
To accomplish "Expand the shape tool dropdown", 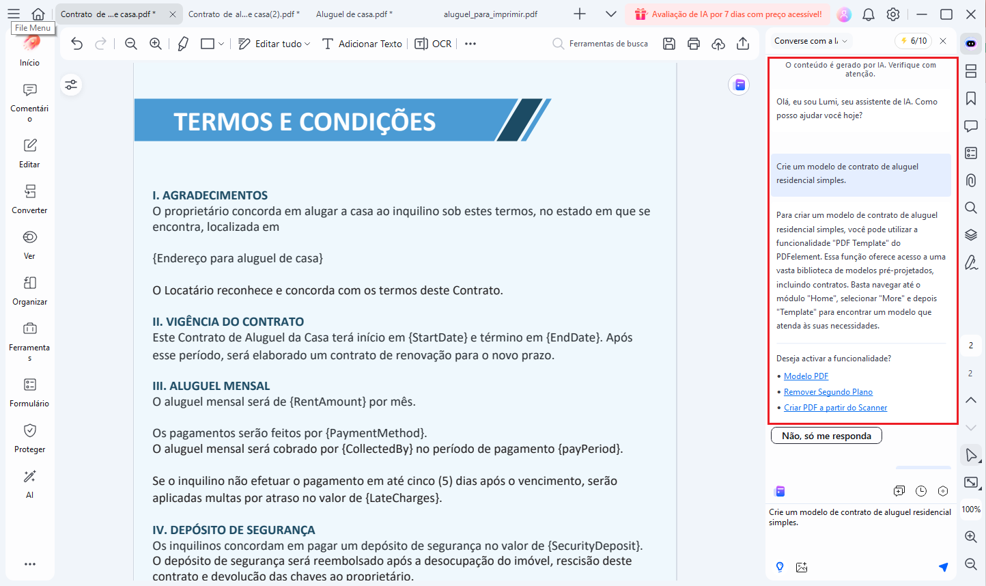I will [x=221, y=43].
